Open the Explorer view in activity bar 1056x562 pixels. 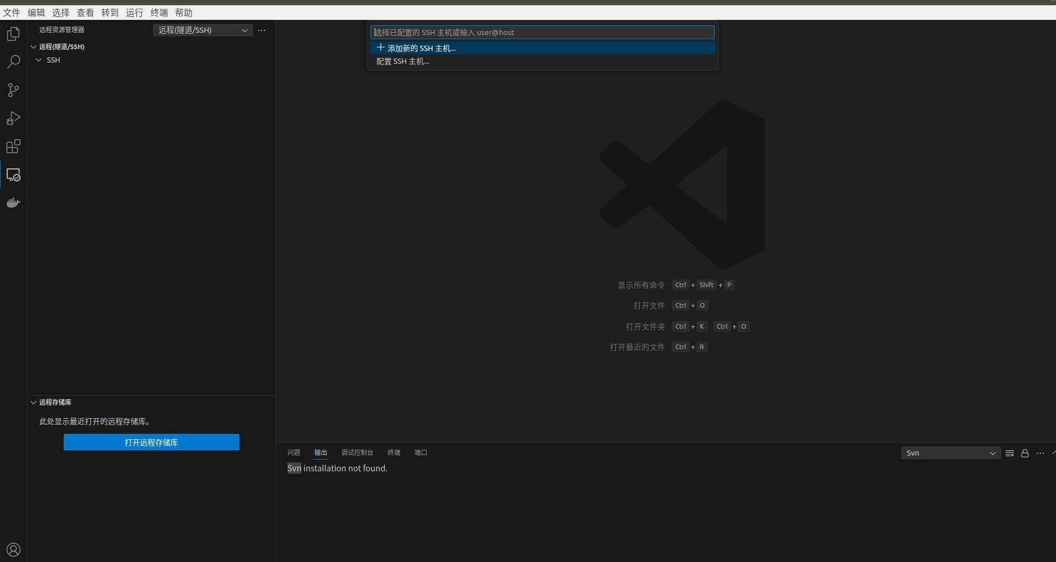13,34
